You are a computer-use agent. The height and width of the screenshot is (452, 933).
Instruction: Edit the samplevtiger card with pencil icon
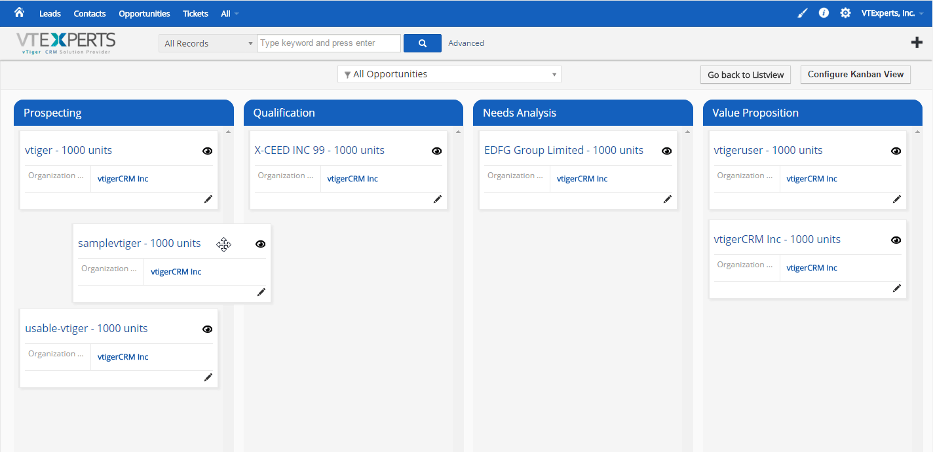pyautogui.click(x=261, y=292)
